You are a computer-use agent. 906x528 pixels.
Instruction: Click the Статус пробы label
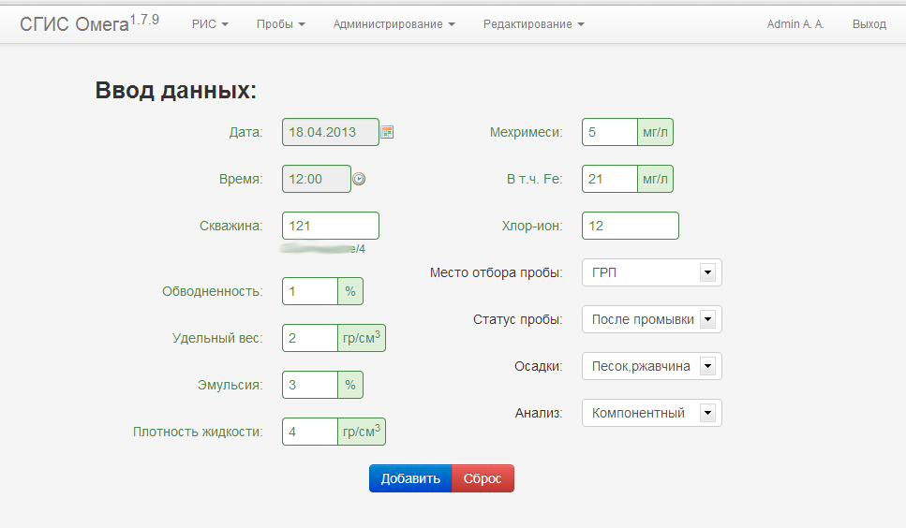[x=518, y=319]
